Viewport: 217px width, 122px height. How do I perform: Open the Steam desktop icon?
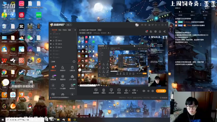pos(21,73)
